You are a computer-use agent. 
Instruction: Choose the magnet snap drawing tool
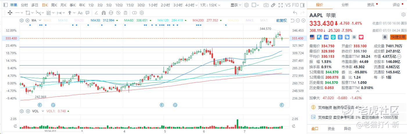click(x=104, y=13)
